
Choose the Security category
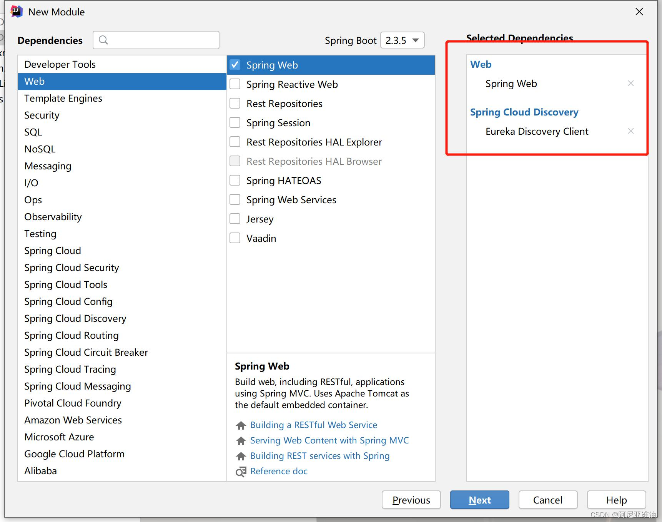point(122,115)
